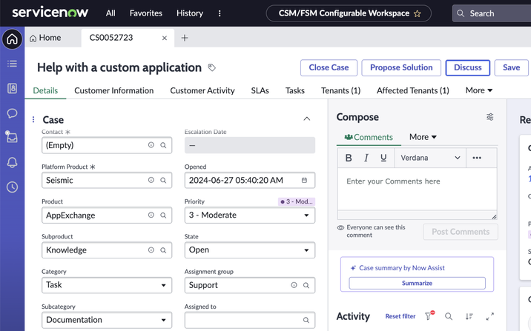This screenshot has height=331, width=531.
Task: Click the Propose Solution button
Action: [x=401, y=67]
